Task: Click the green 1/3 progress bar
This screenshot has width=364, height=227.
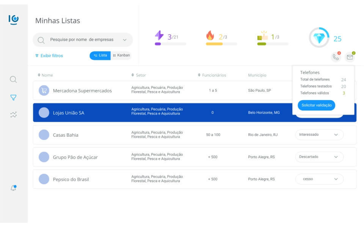Action: (273, 44)
